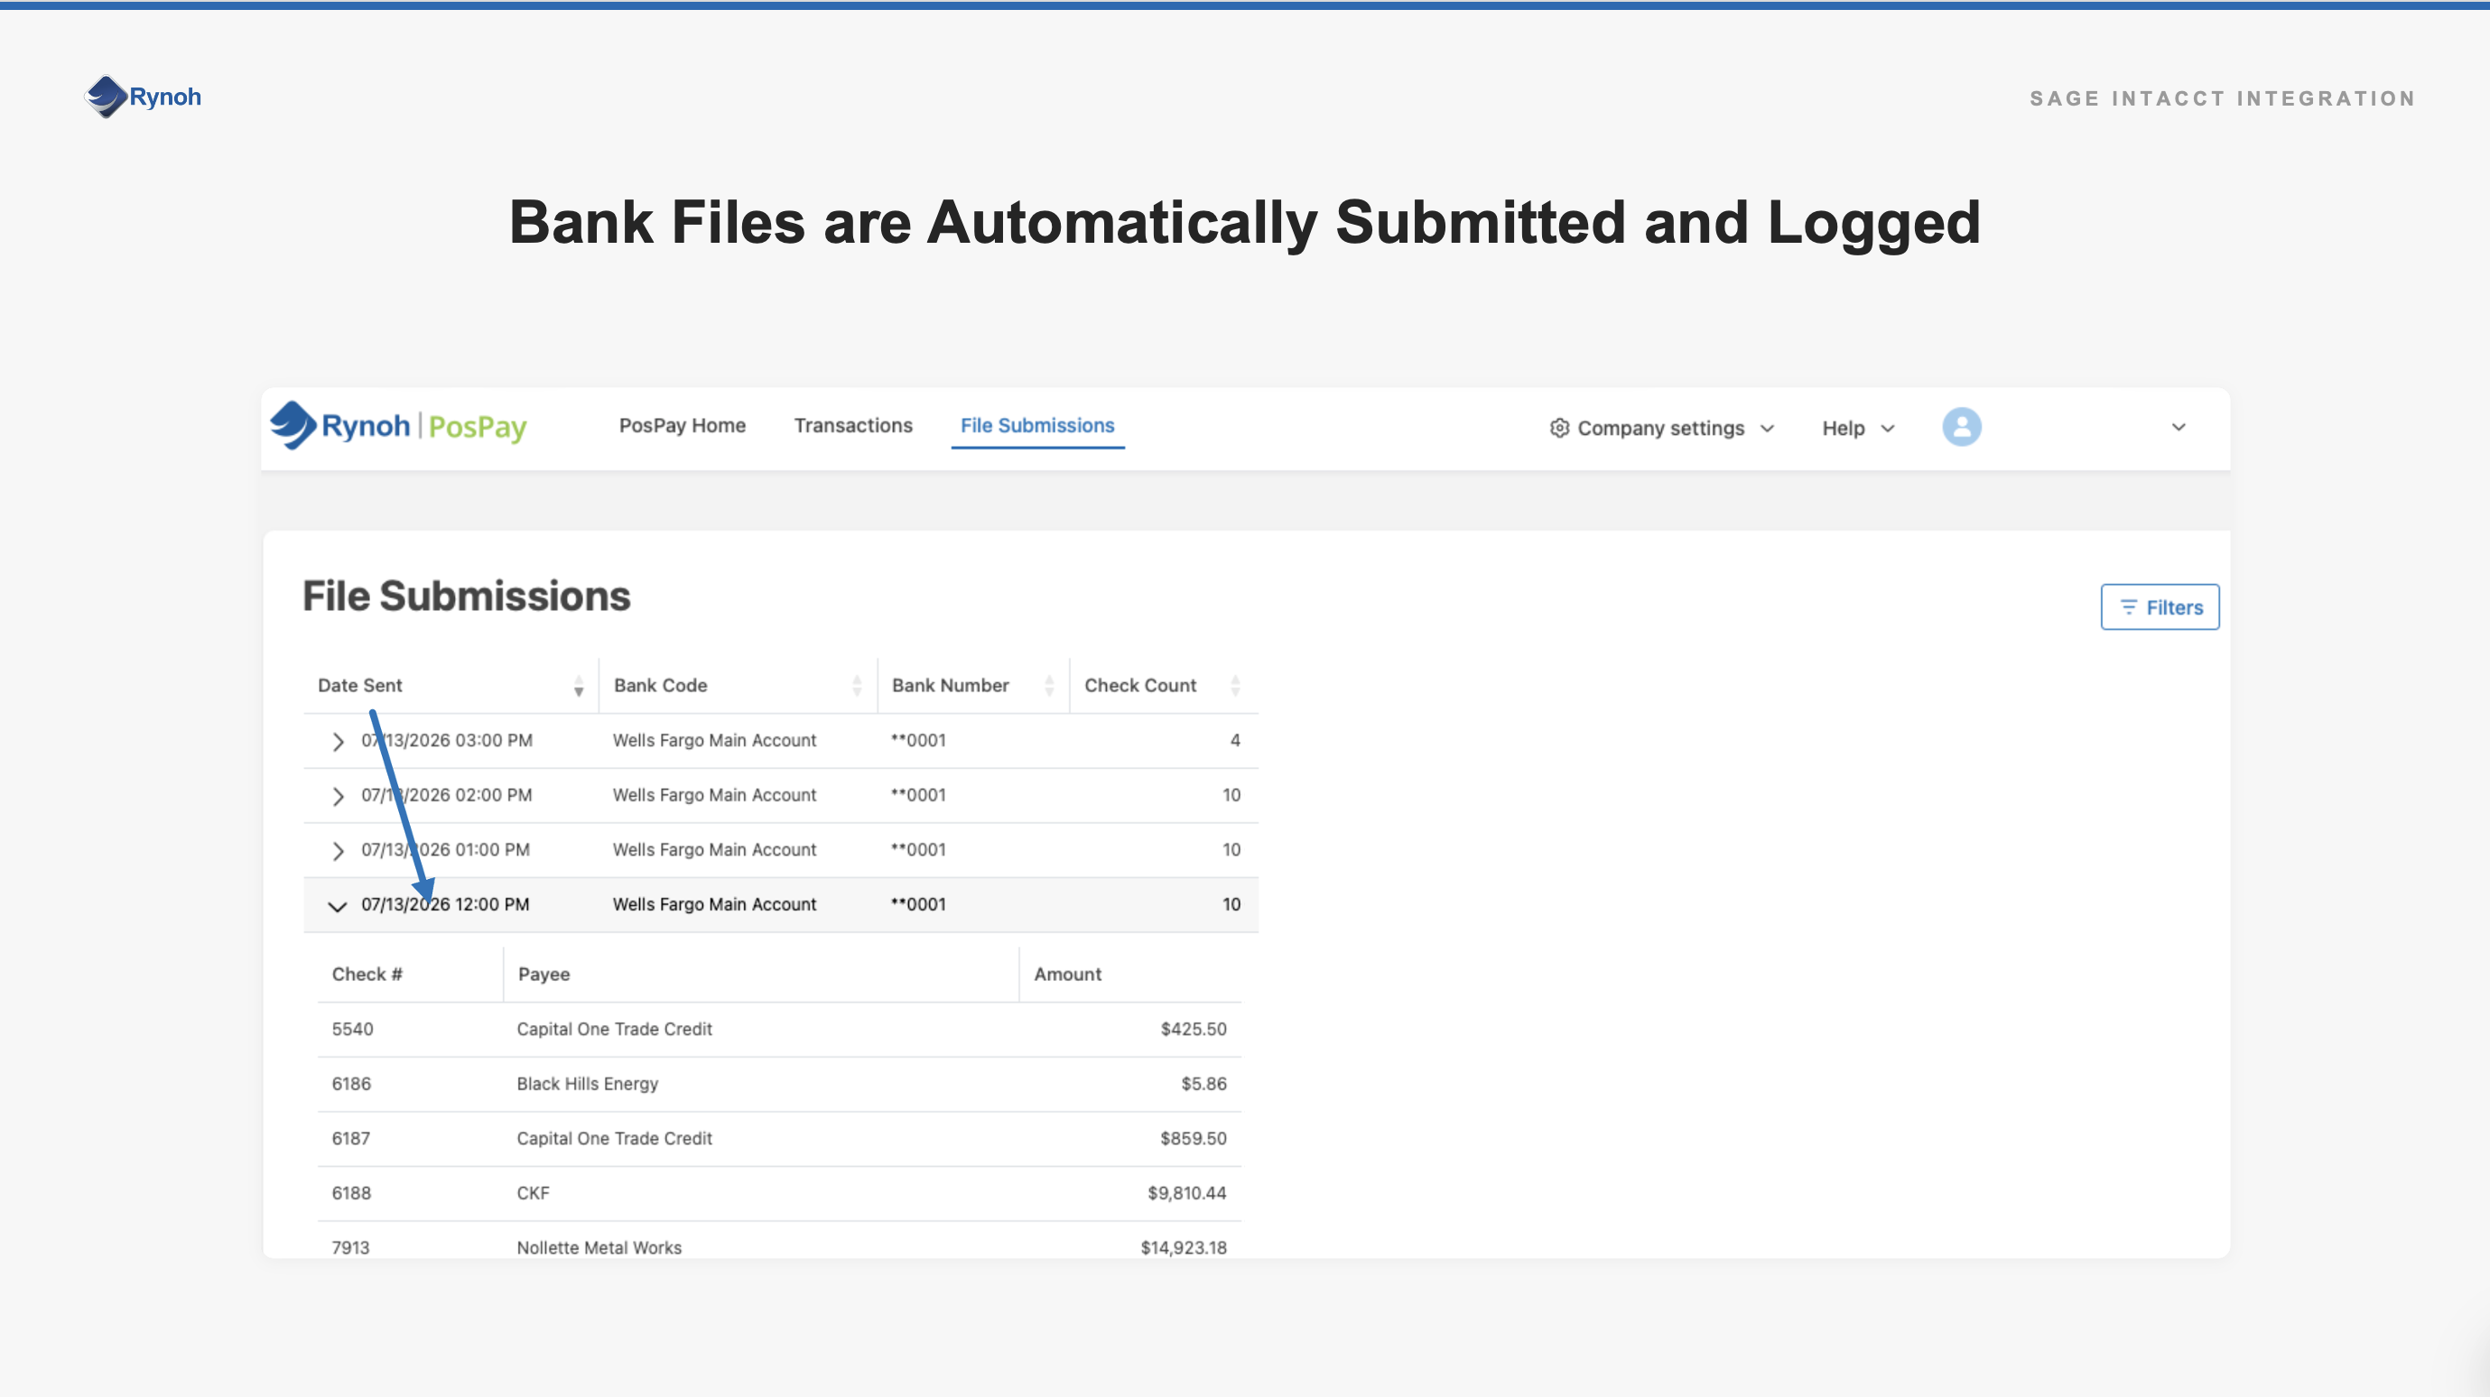This screenshot has height=1397, width=2490.
Task: Open the Company settings dropdown chevron
Action: (x=1767, y=428)
